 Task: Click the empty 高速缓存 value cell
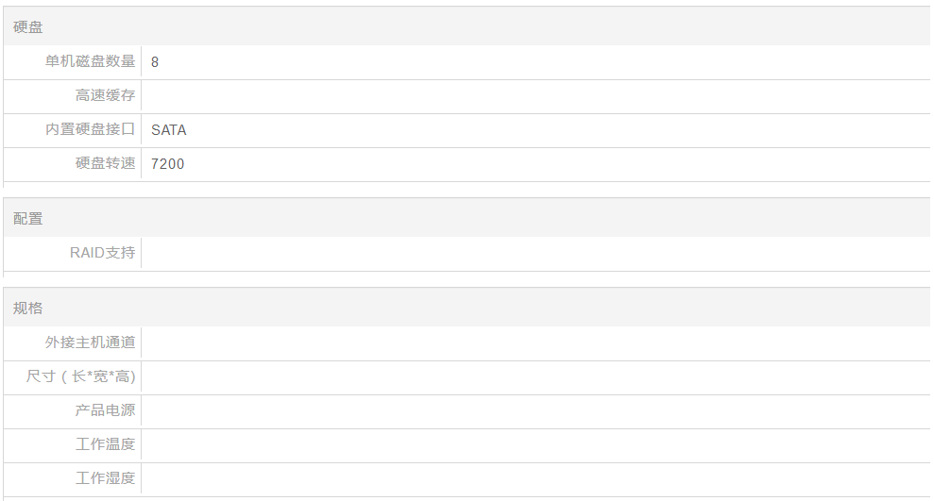[x=534, y=96]
